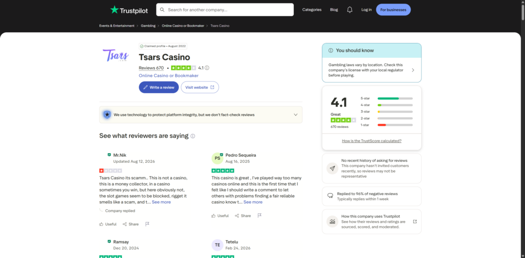
Task: Go to Events & Entertainment breadcrumb
Action: (117, 26)
